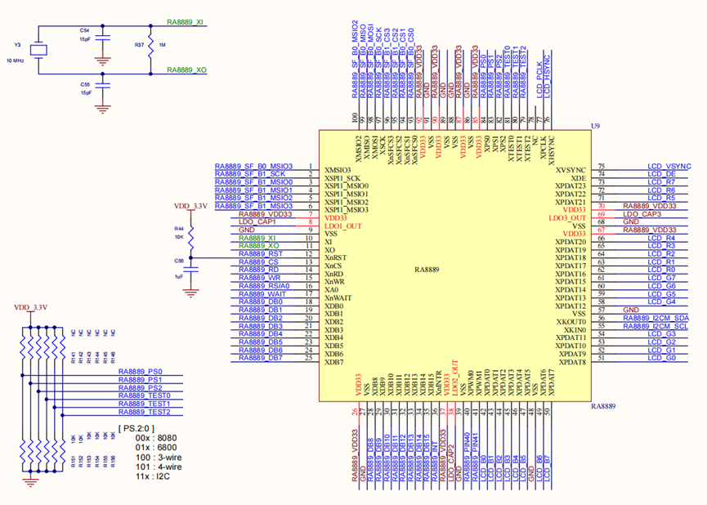Viewport: 707px width, 505px height.
Task: Click the RA8889_XO net label at crystal
Action: coord(186,70)
